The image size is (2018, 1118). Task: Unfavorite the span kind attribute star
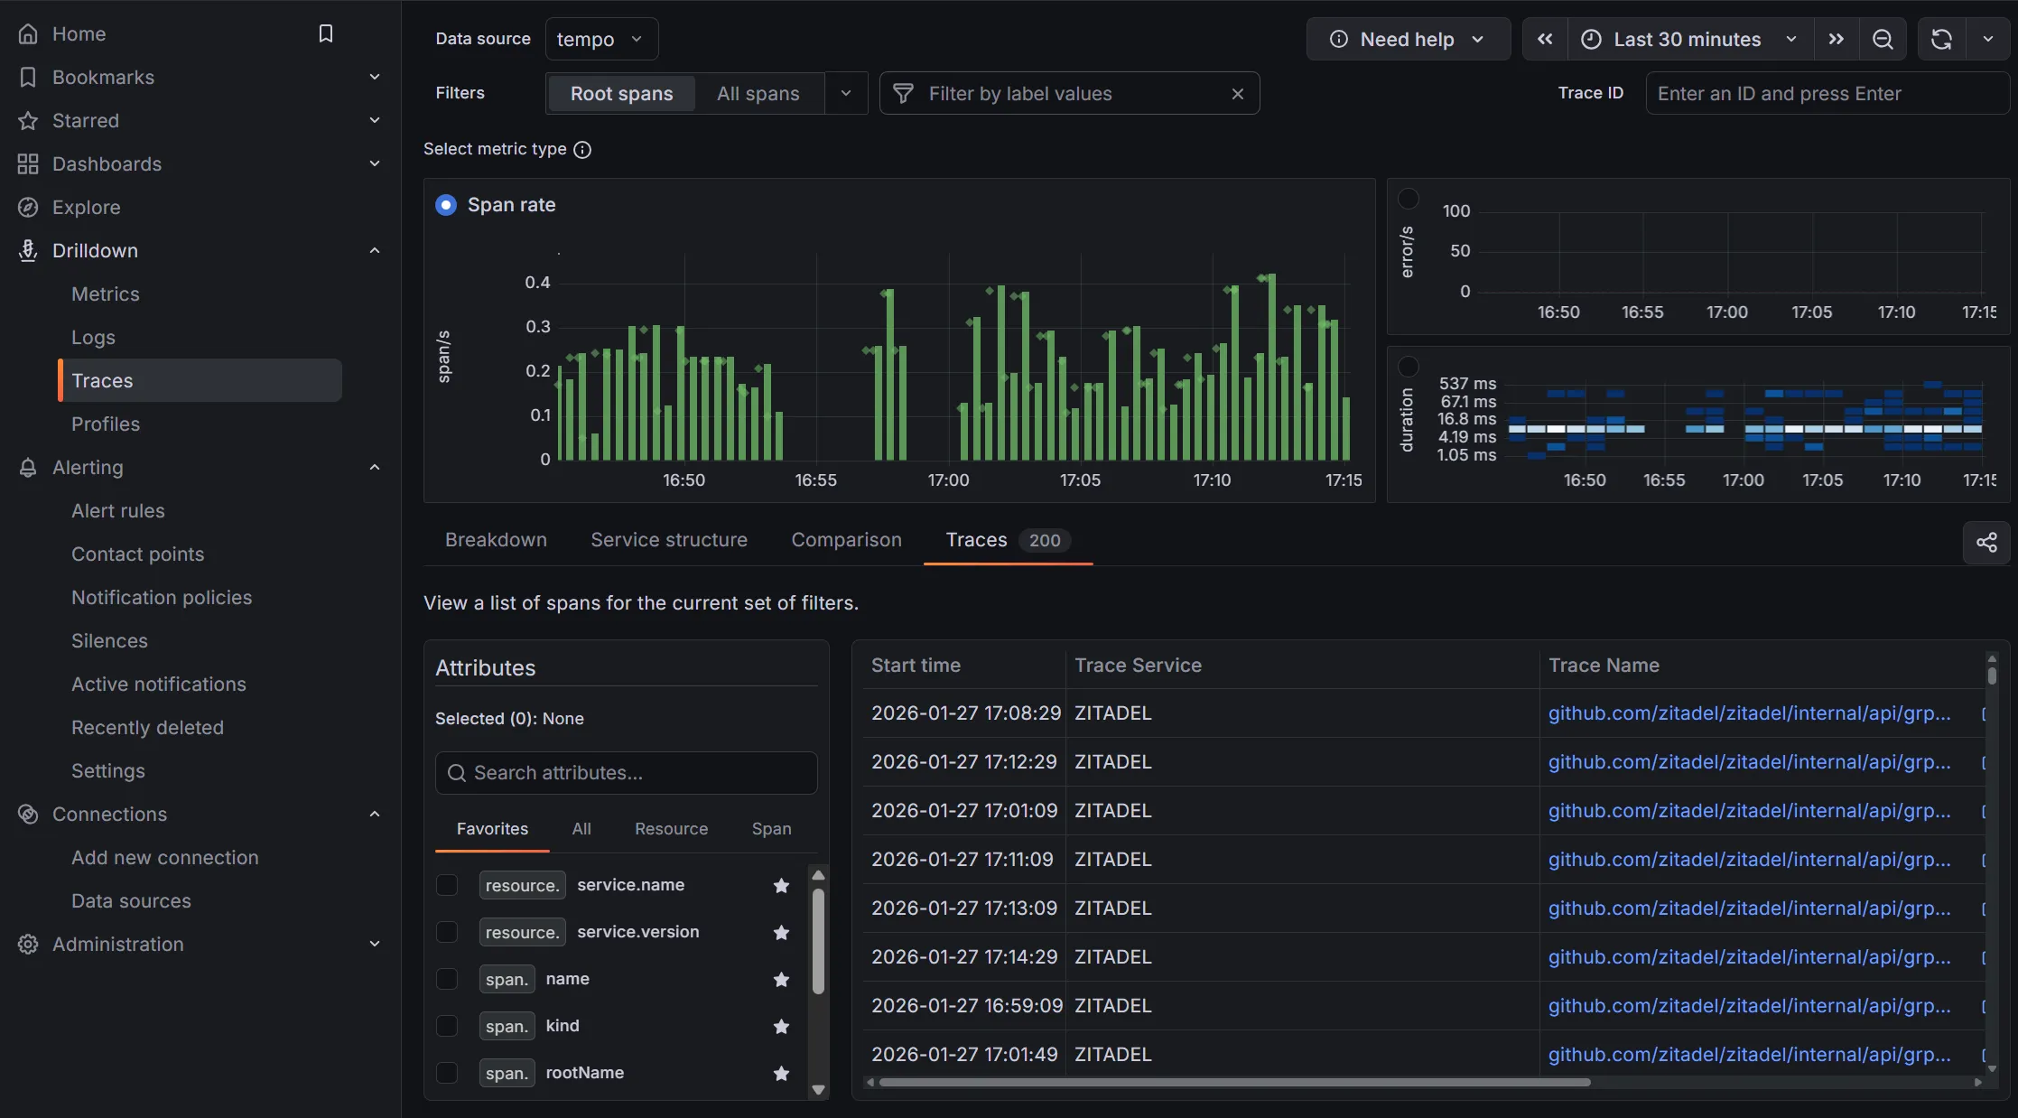[x=780, y=1027]
